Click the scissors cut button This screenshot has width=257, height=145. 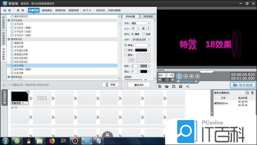(x=107, y=135)
